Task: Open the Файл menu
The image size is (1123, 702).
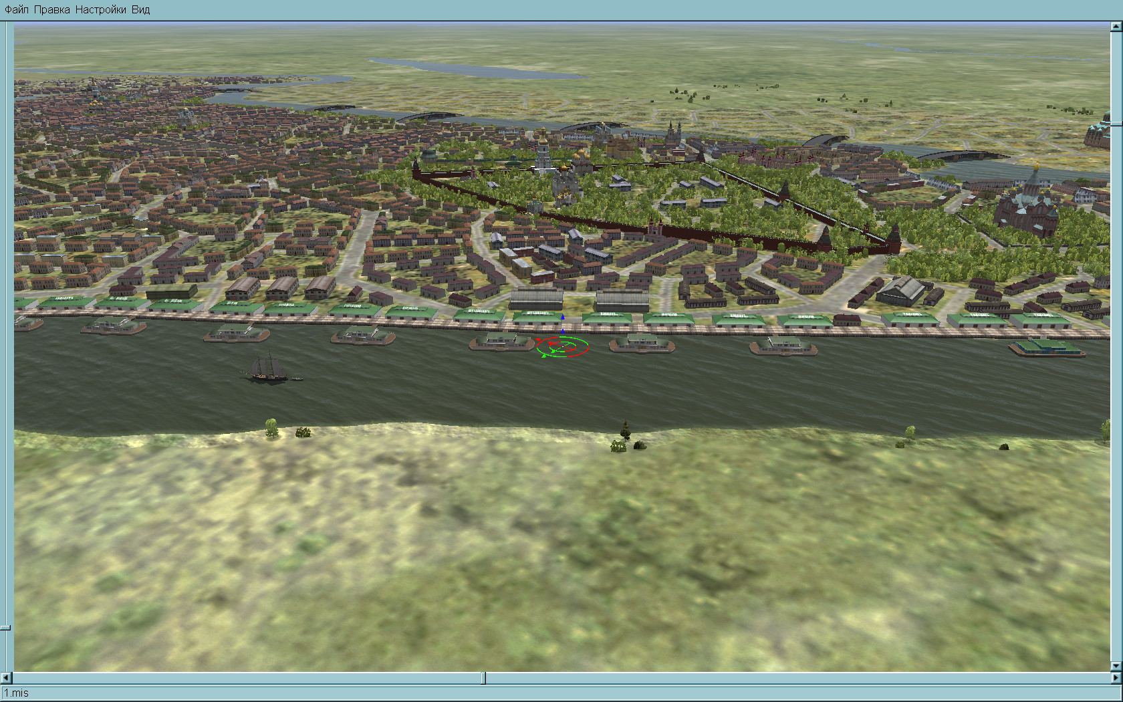Action: pyautogui.click(x=17, y=10)
